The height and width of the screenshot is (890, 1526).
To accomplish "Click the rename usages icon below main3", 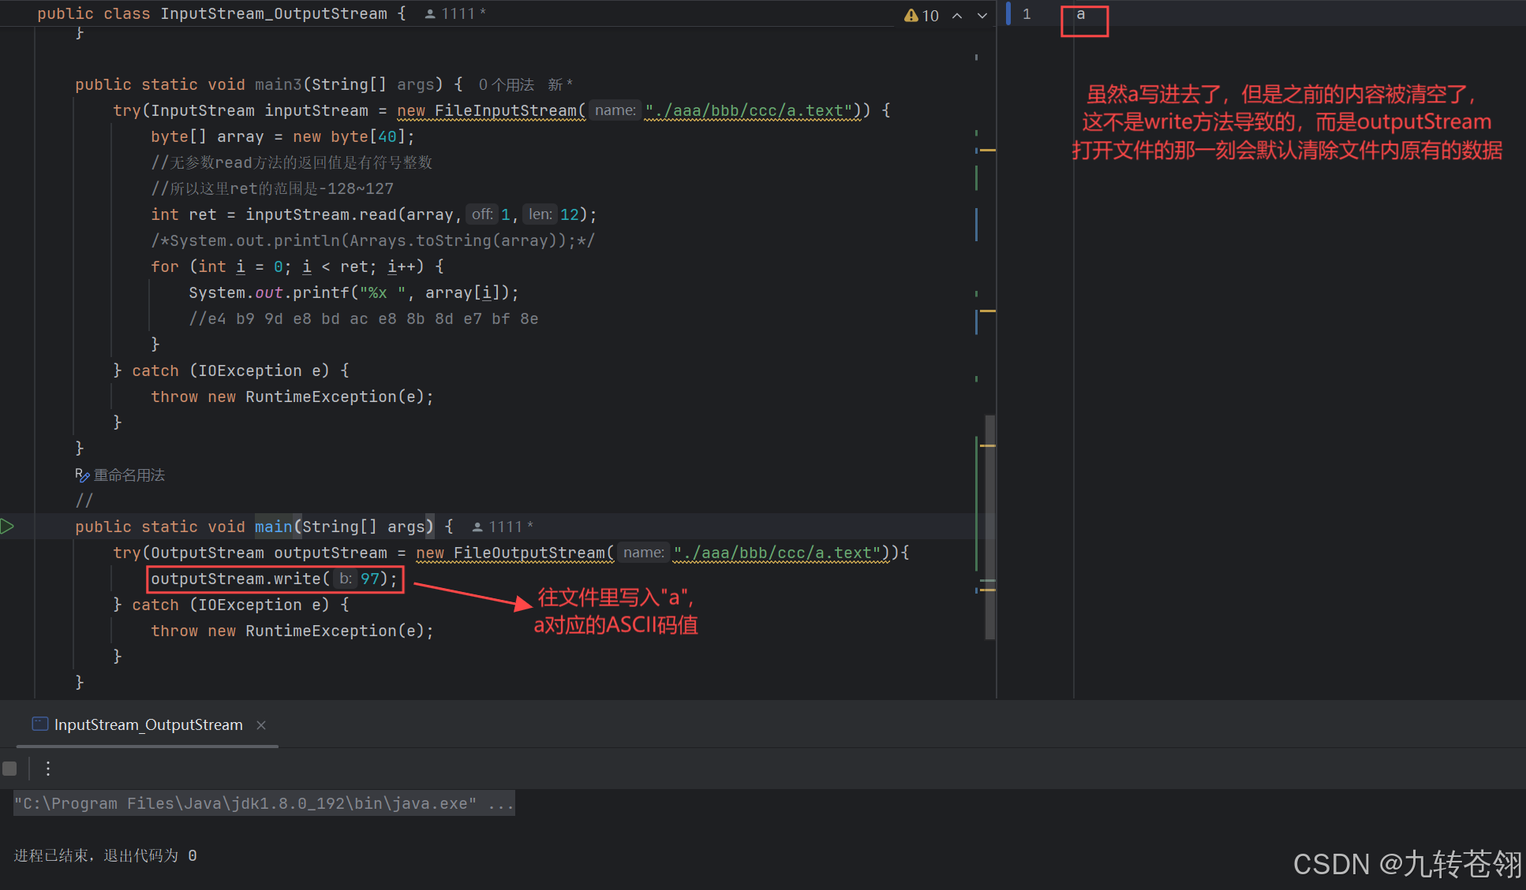I will 82,475.
